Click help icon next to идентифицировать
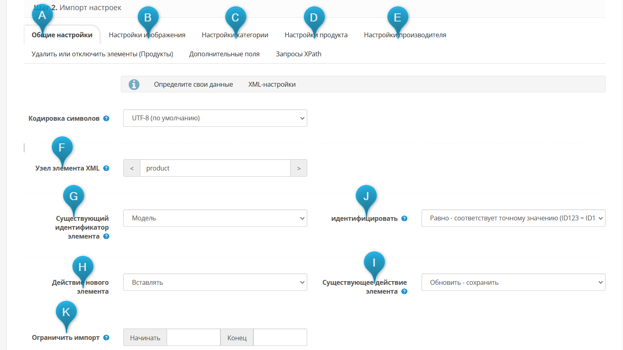This screenshot has width=623, height=350. point(404,218)
